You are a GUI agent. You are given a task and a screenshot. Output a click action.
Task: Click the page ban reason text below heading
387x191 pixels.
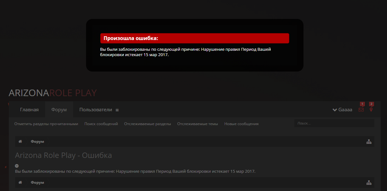pos(135,171)
